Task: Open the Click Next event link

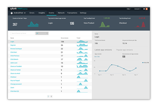Action: [13, 52]
